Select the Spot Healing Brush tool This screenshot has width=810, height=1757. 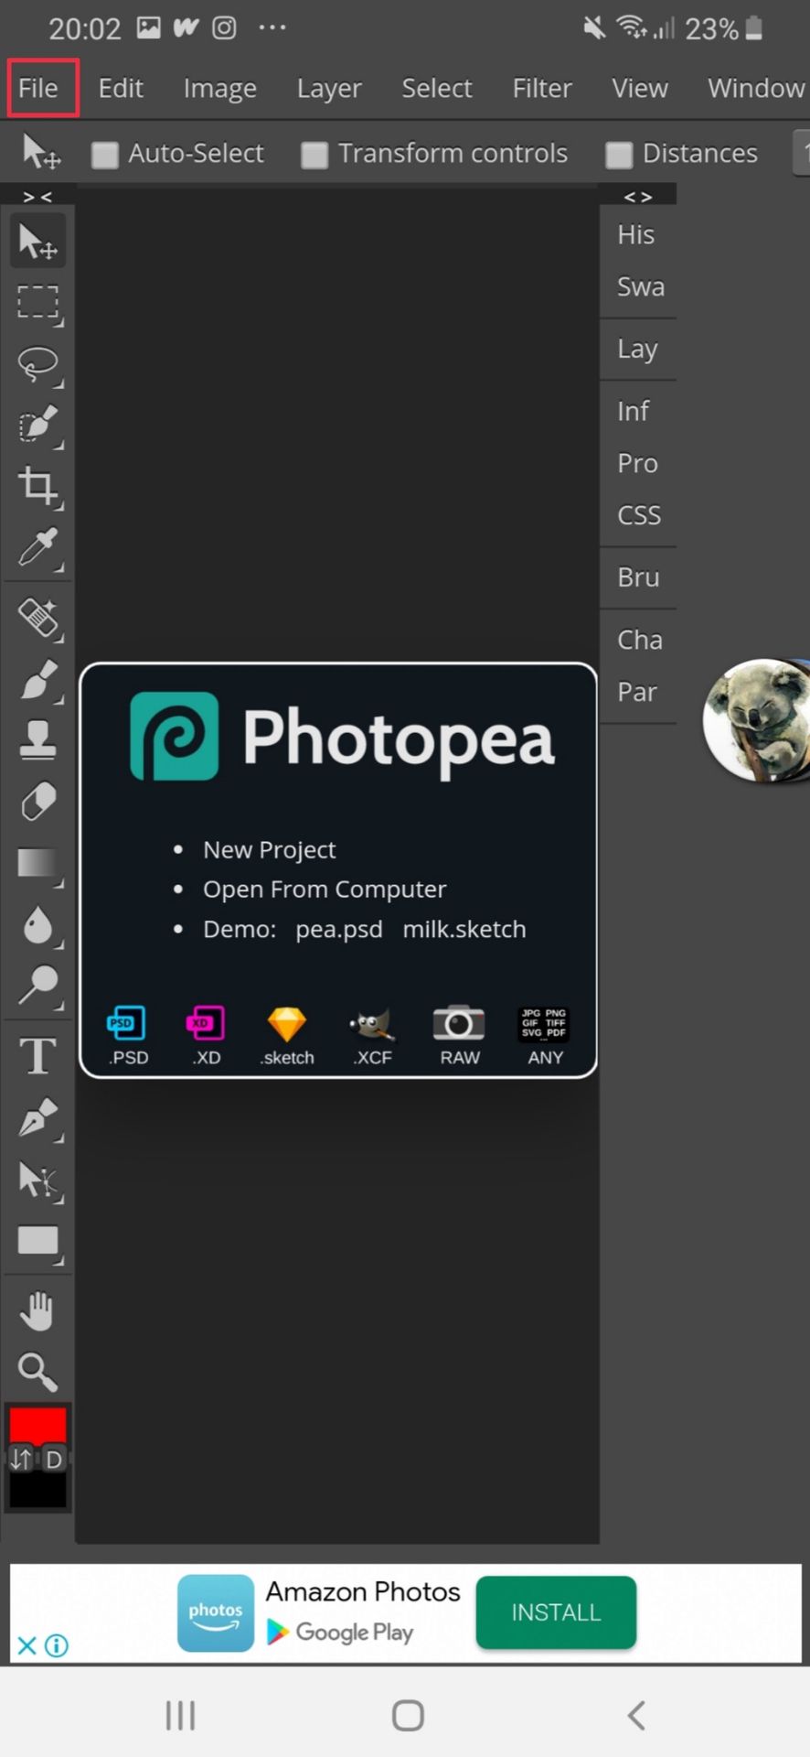point(37,618)
